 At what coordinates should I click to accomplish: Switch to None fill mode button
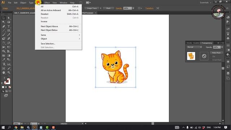(x=10, y=87)
